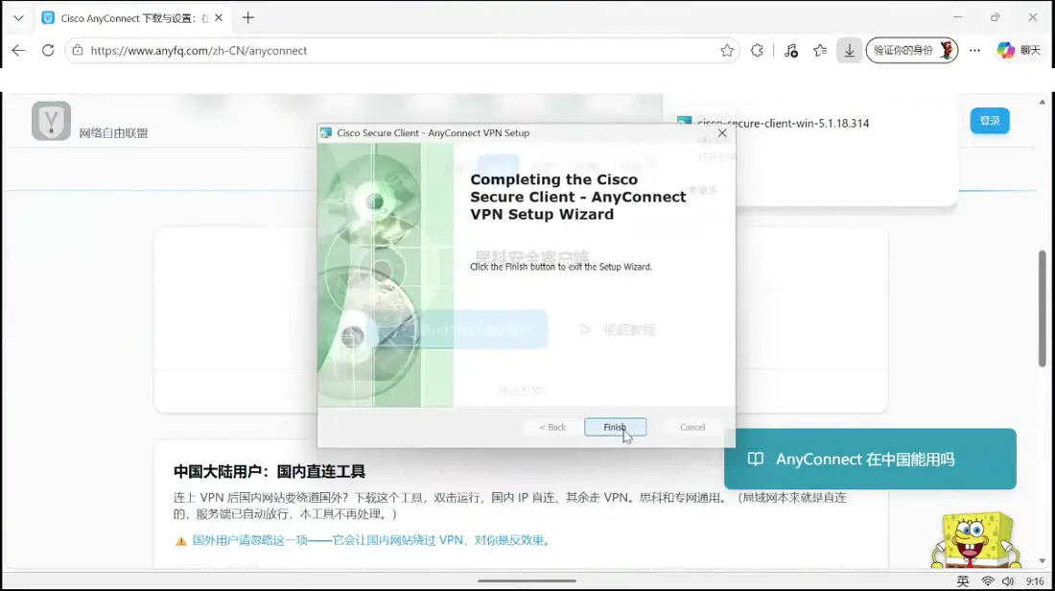Open Copilot 聊天 button

(1019, 51)
